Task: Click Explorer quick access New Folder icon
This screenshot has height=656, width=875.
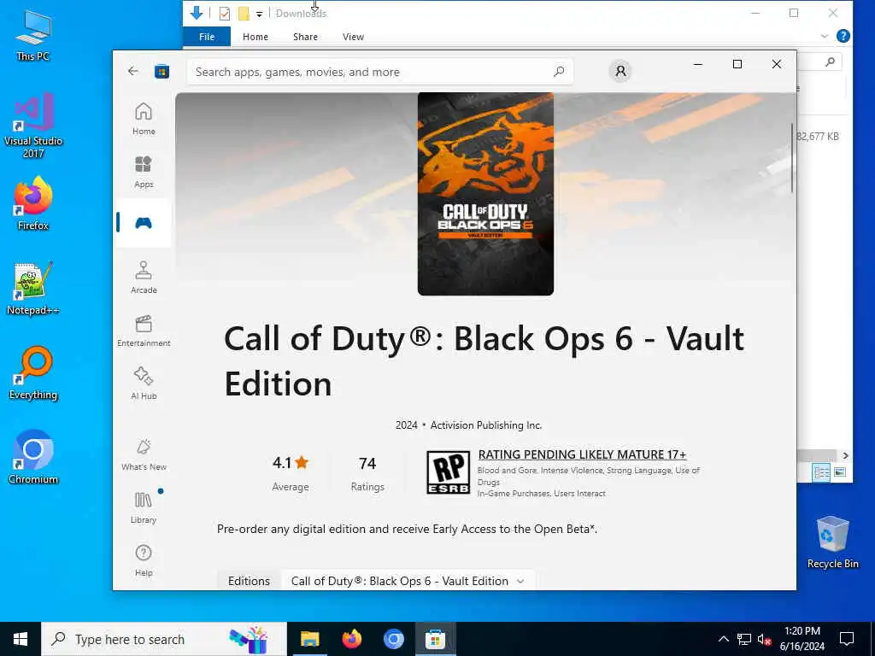Action: pos(244,14)
